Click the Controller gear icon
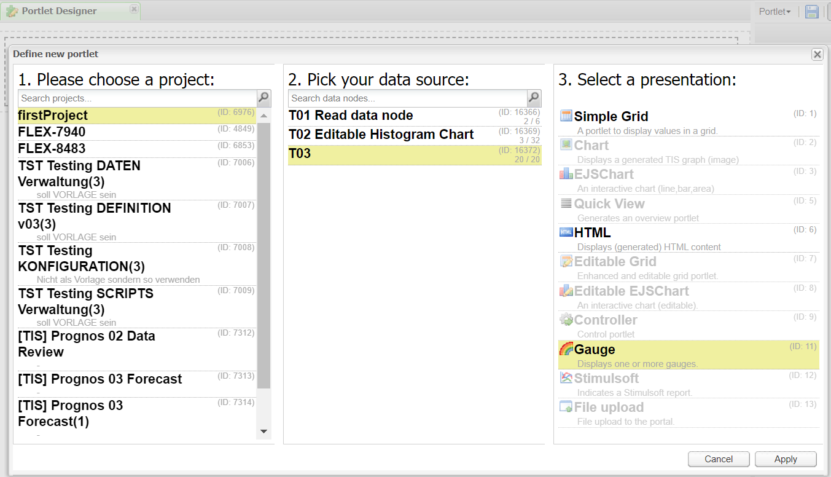The width and height of the screenshot is (831, 477). pos(566,320)
